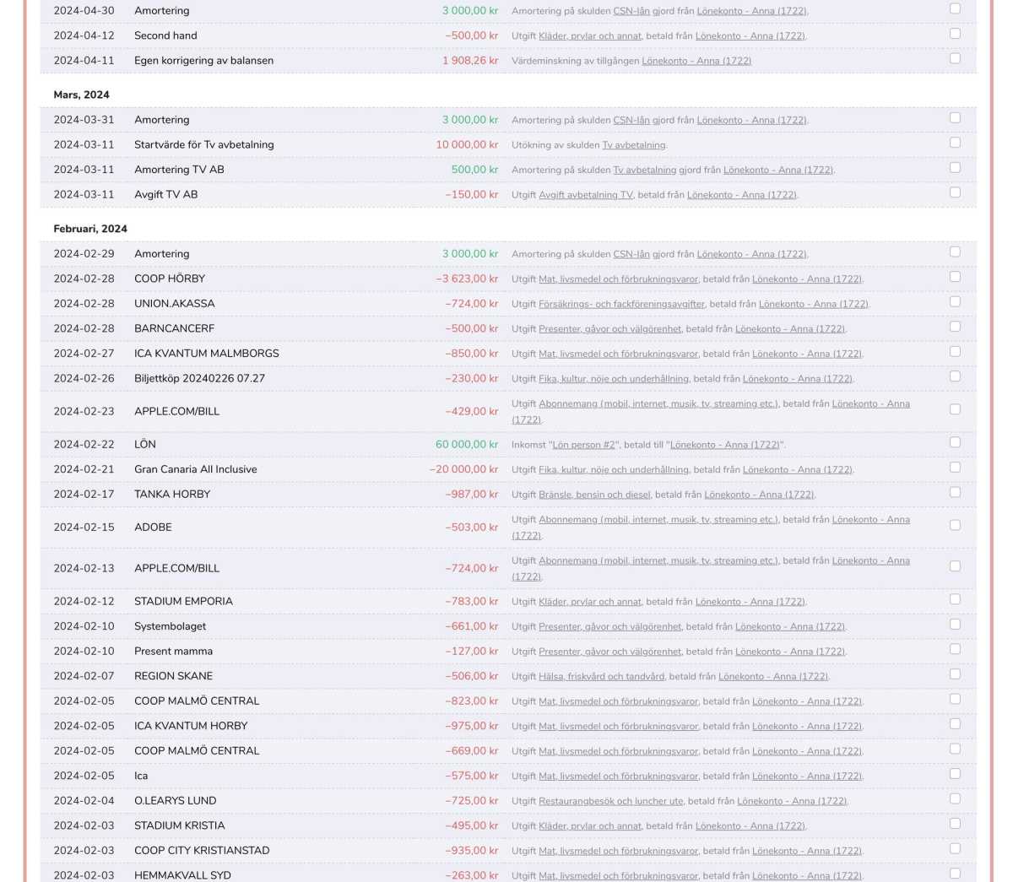Screen dimensions: 1013x882
Task: Tick the checkbox for Avgift TV AB
Action: (955, 192)
